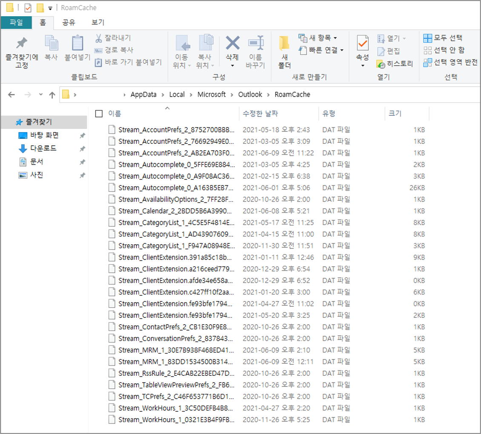This screenshot has width=481, height=434.
Task: Click Invert selection (선택 영역 반전)
Action: click(450, 62)
